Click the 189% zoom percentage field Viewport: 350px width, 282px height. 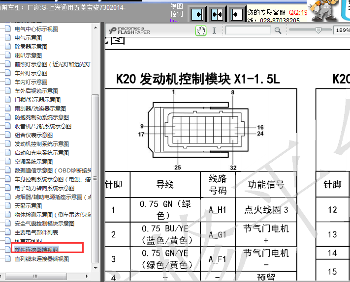pyautogui.click(x=342, y=30)
